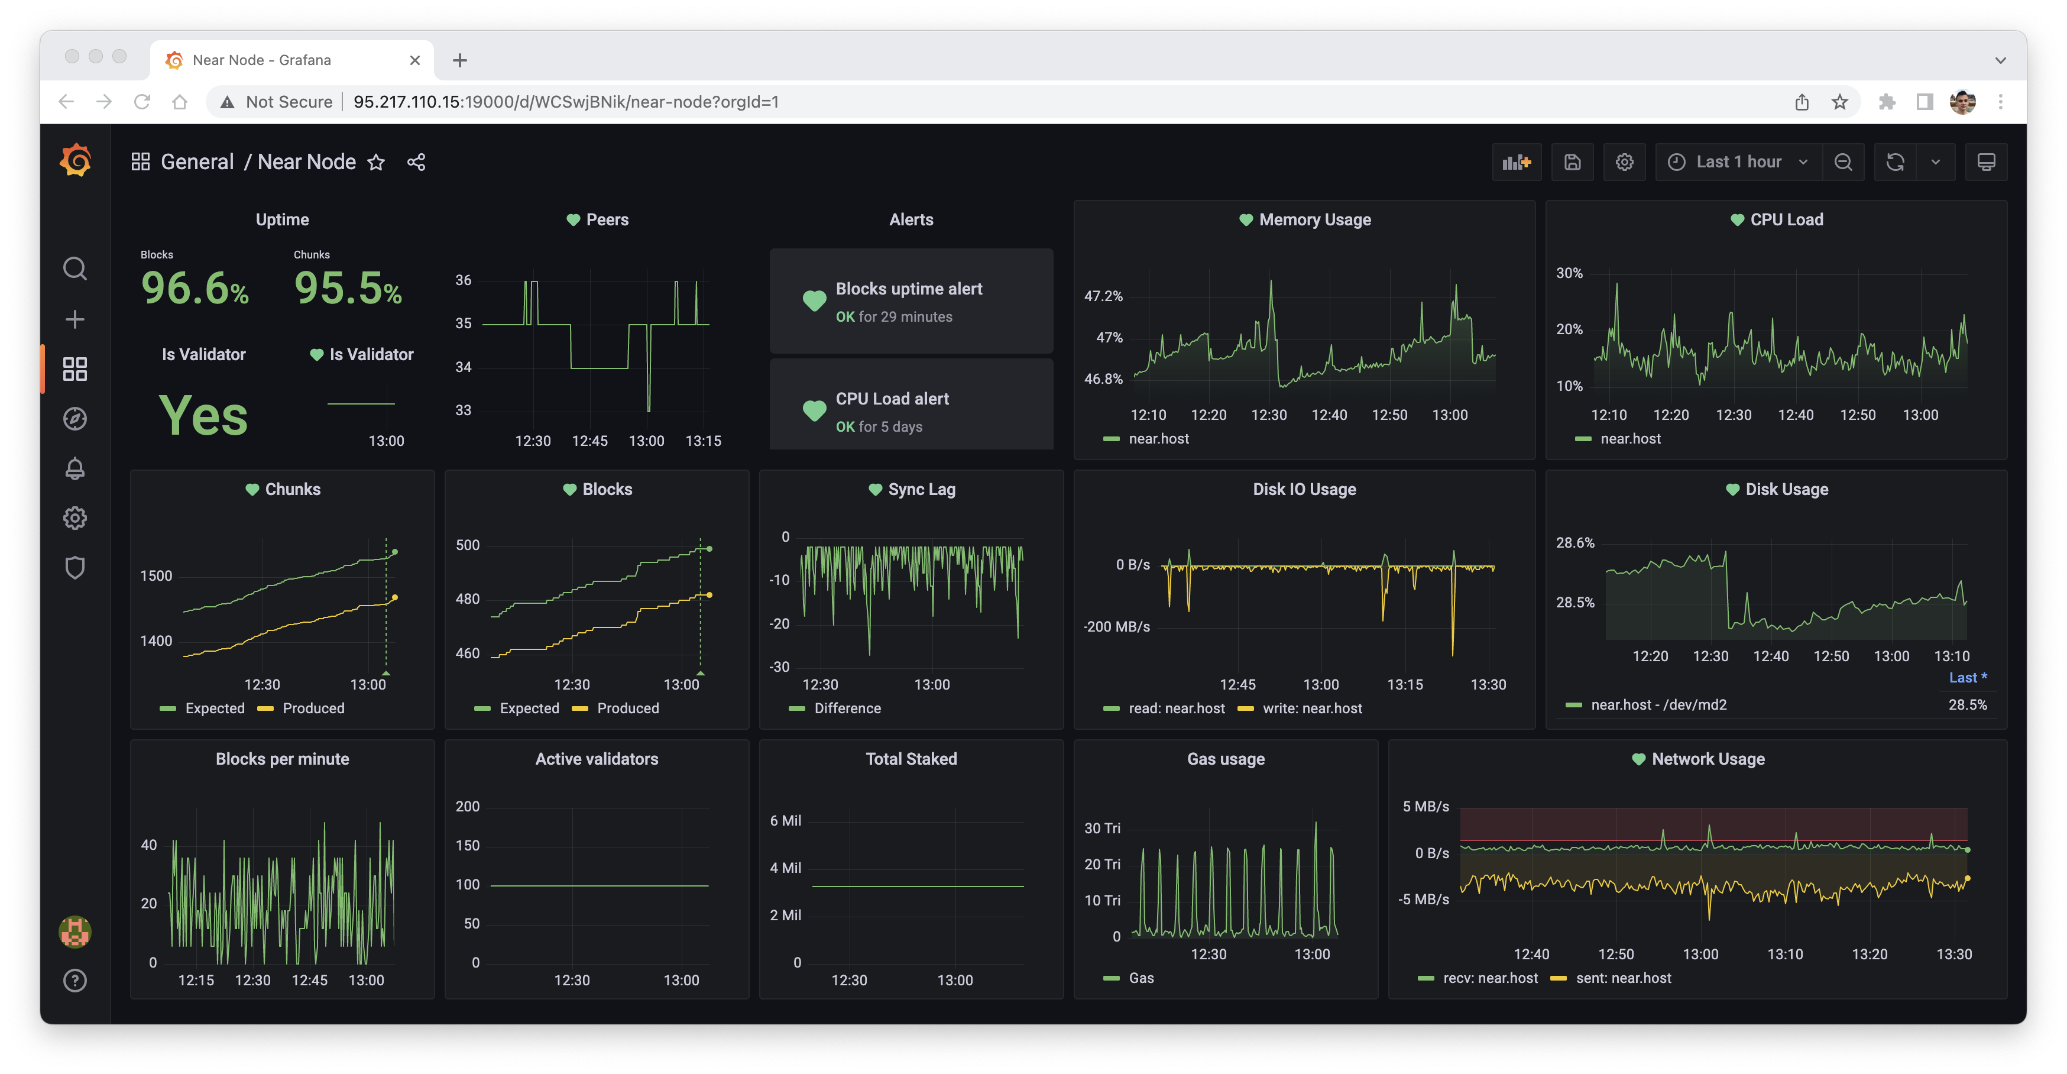2067x1074 pixels.
Task: Click browser share page icon
Action: click(1802, 102)
